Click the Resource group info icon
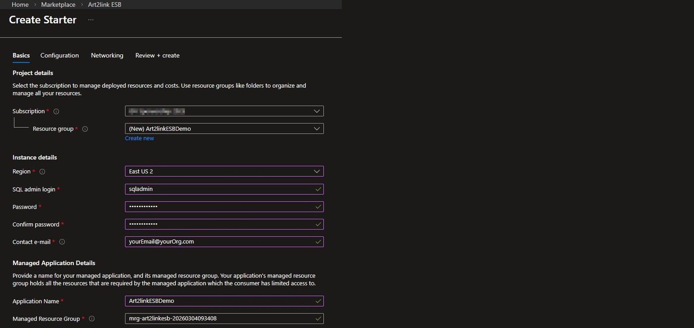The height and width of the screenshot is (328, 694). click(84, 129)
